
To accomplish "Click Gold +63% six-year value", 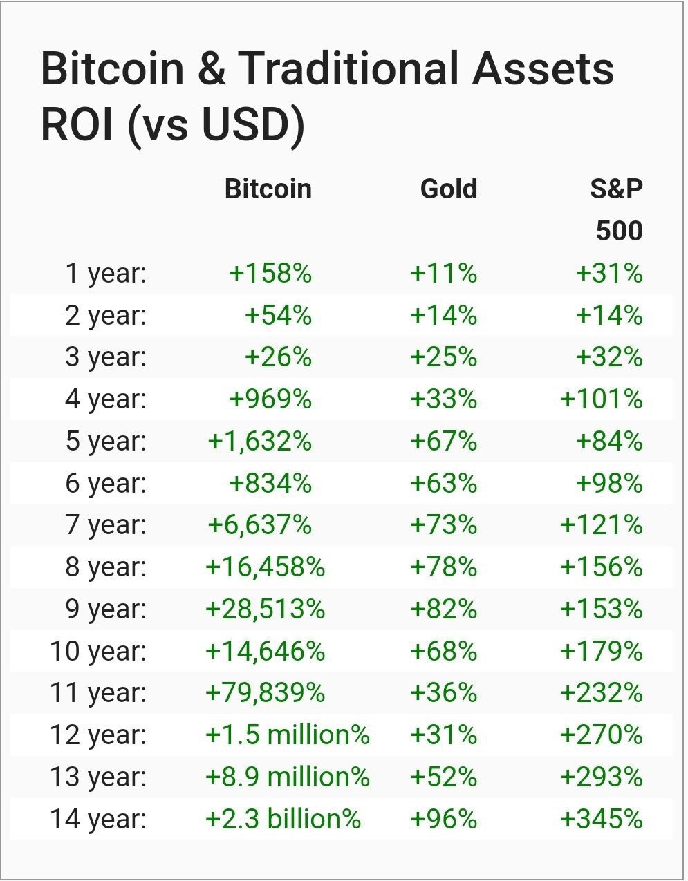I will pos(444,483).
